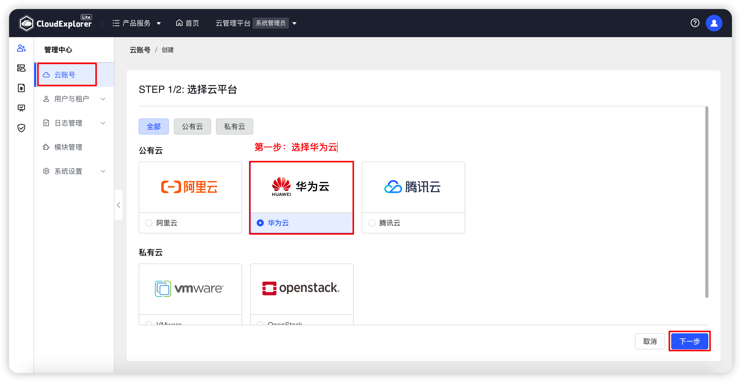Click the 创建 breadcrumb text
This screenshot has height=382, width=741.
coord(168,50)
